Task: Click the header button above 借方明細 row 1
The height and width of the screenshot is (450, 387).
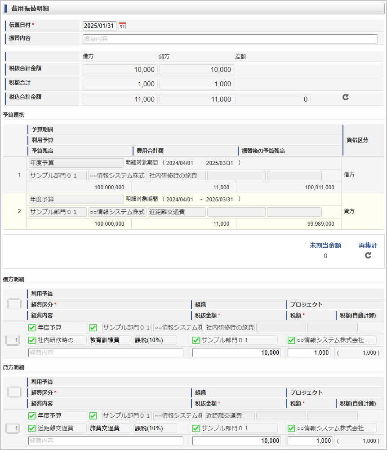Action: (x=14, y=304)
